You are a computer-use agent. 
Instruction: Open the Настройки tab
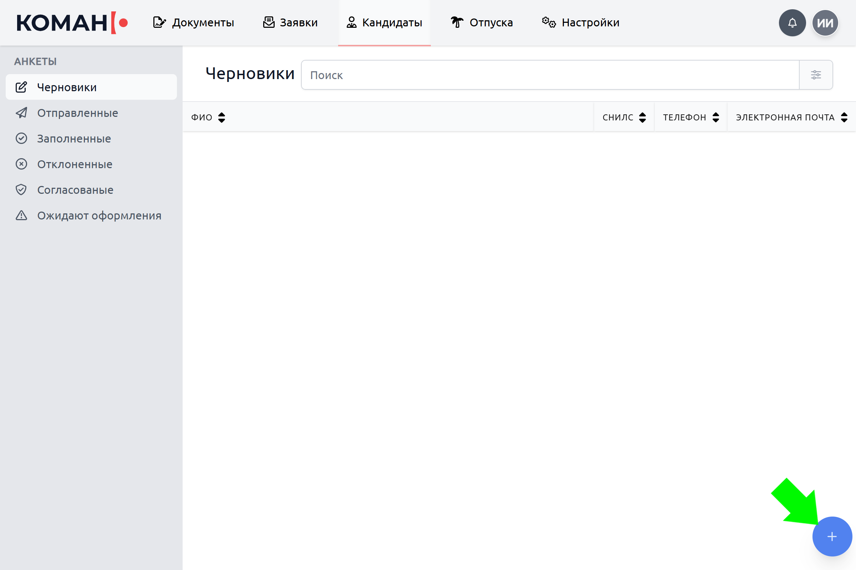click(581, 22)
